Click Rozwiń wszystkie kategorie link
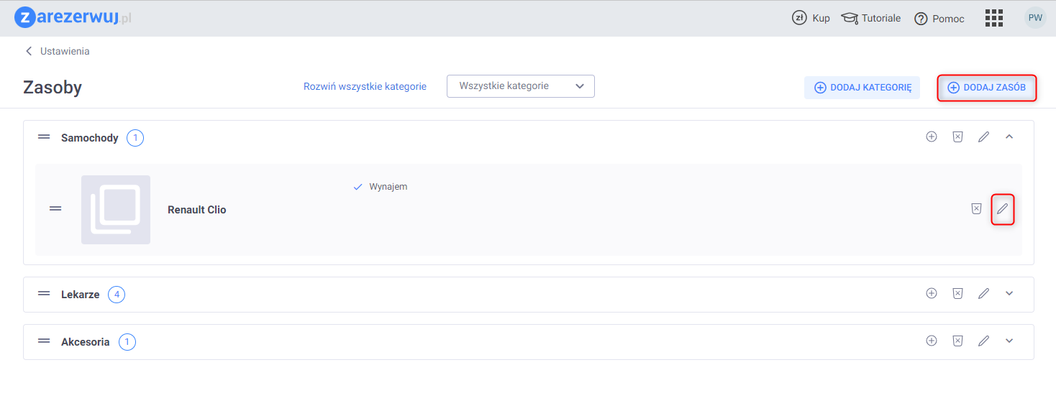 365,86
